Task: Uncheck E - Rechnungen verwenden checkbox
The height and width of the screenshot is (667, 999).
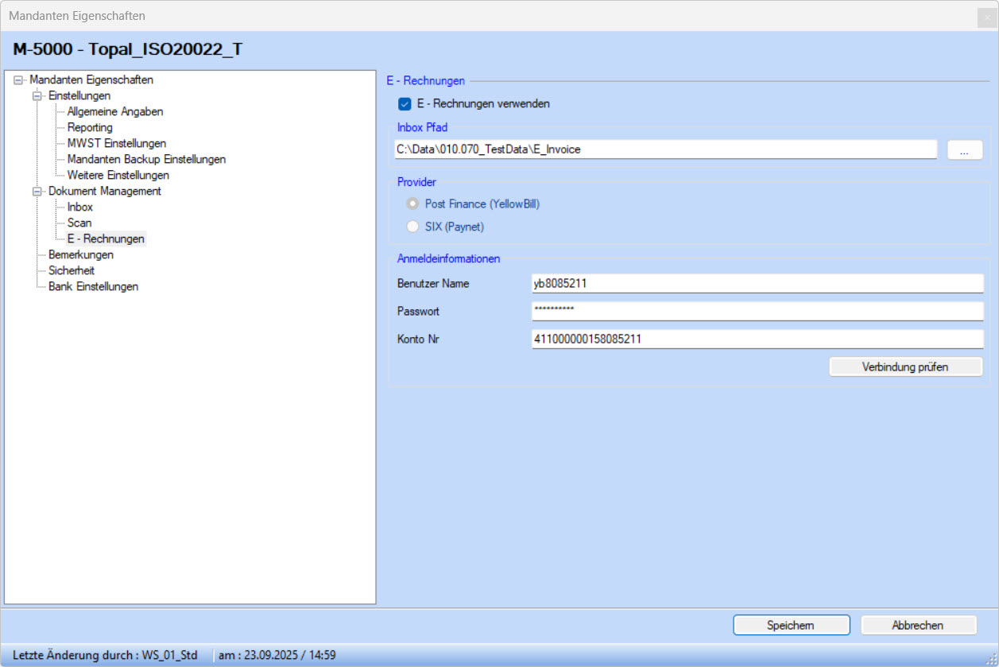Action: [x=405, y=104]
